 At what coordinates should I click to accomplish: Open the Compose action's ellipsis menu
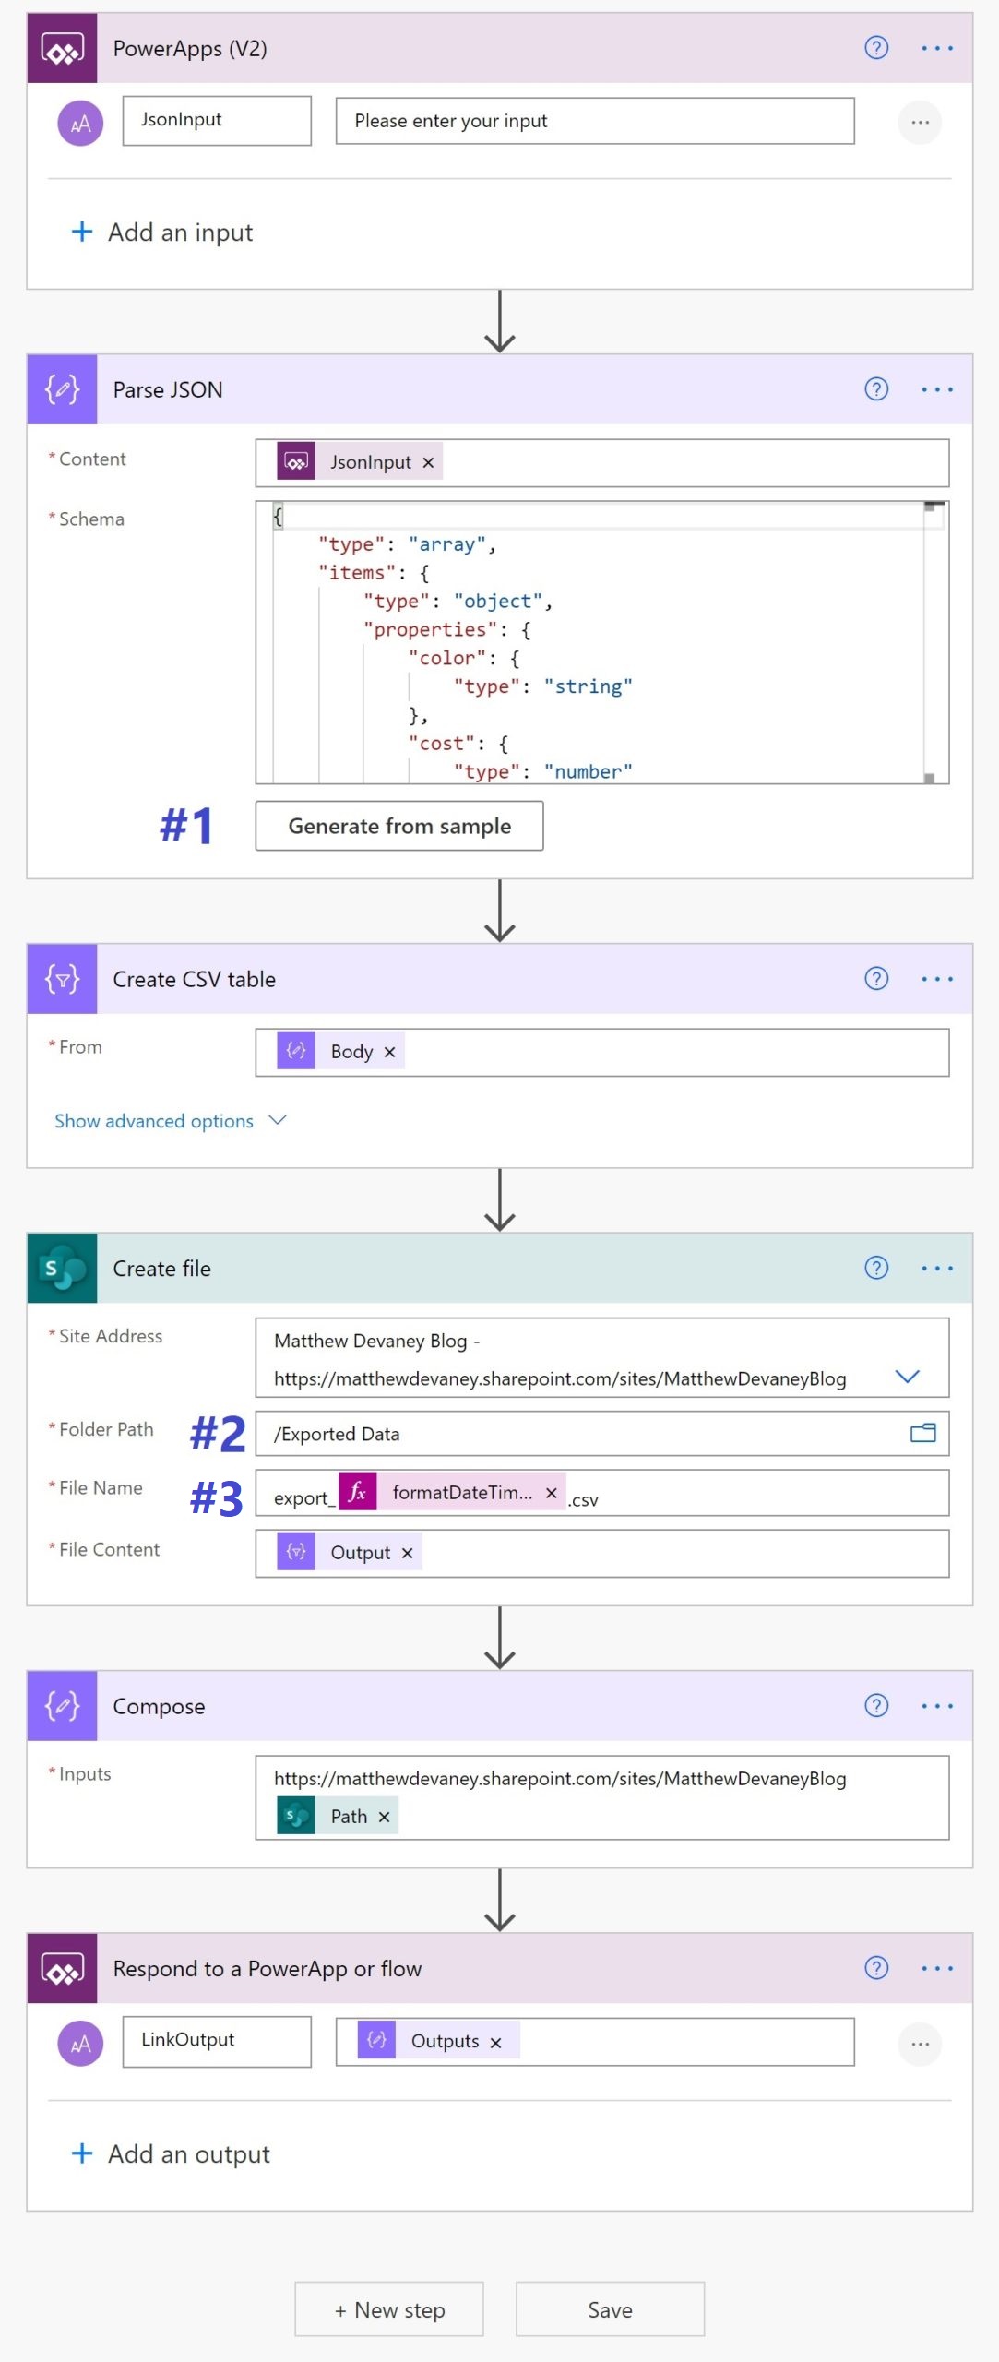(936, 1706)
